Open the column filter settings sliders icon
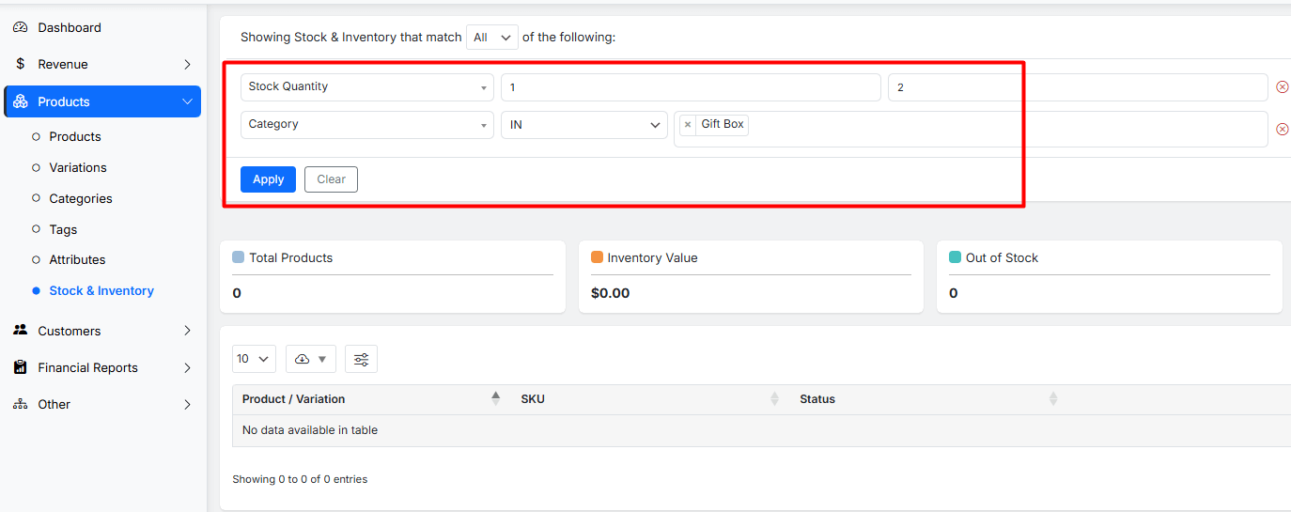The width and height of the screenshot is (1291, 512). click(x=361, y=359)
